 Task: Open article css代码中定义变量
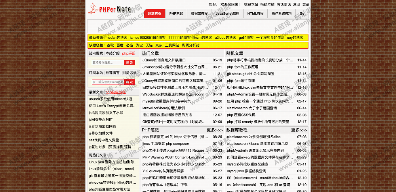(x=104, y=140)
